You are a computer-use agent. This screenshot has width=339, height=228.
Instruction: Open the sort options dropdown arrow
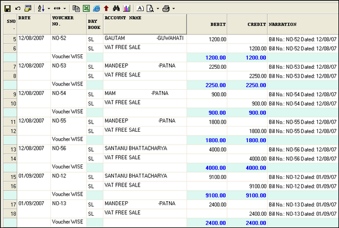coord(49,9)
